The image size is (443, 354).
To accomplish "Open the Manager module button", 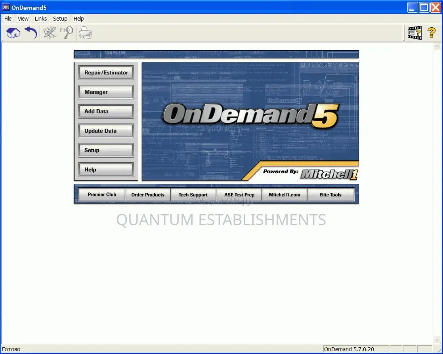I will [106, 92].
